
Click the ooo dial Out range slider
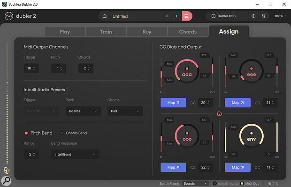[213, 137]
